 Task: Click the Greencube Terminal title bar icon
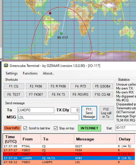pos(6,66)
